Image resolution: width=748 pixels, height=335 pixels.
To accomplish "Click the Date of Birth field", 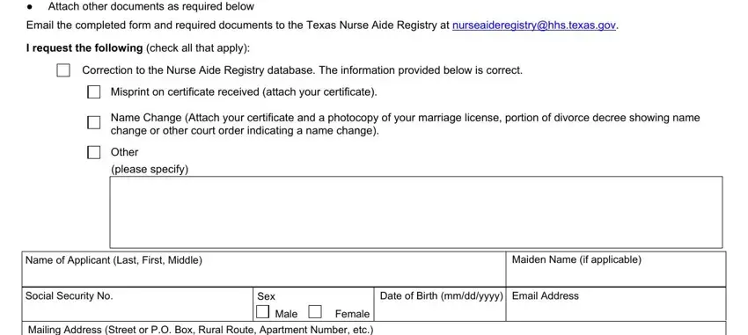I will pyautogui.click(x=441, y=304).
